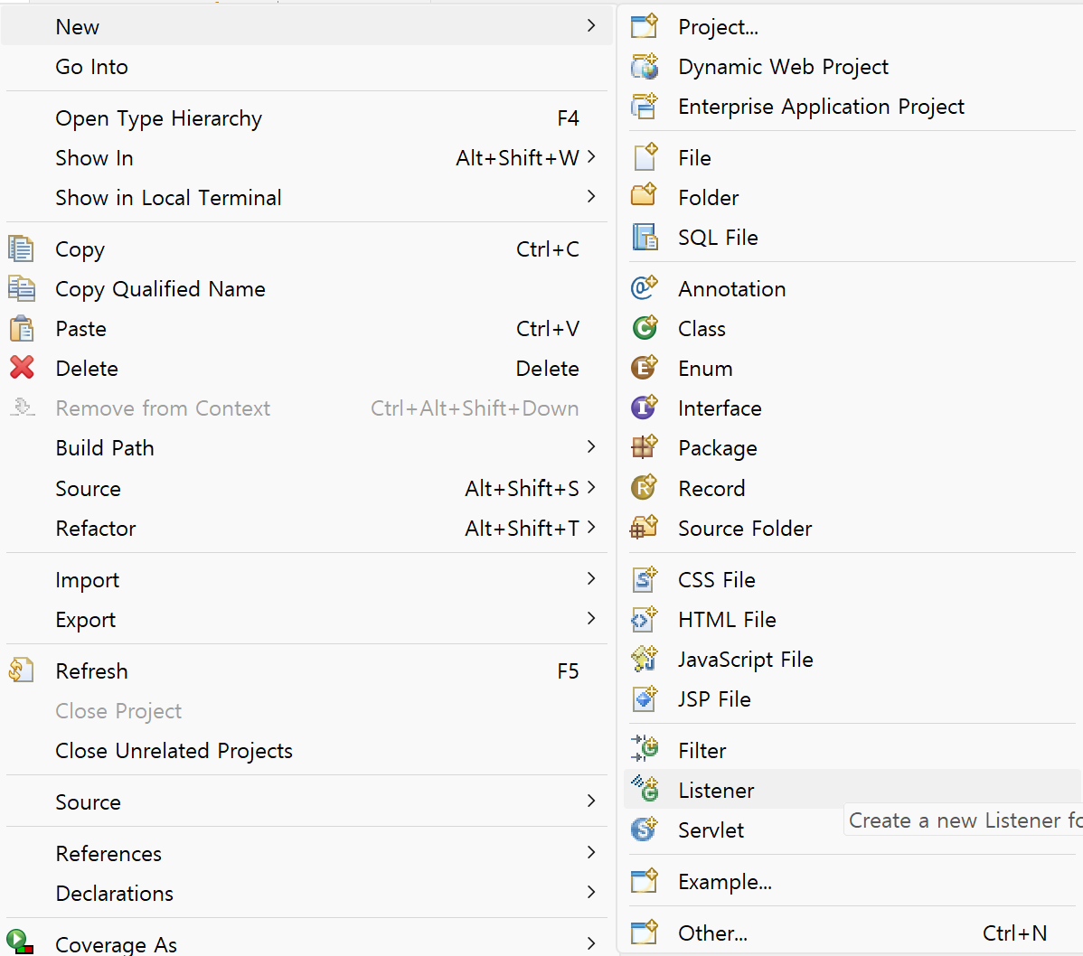Click the Enum icon
This screenshot has height=956, width=1083.
coord(645,368)
